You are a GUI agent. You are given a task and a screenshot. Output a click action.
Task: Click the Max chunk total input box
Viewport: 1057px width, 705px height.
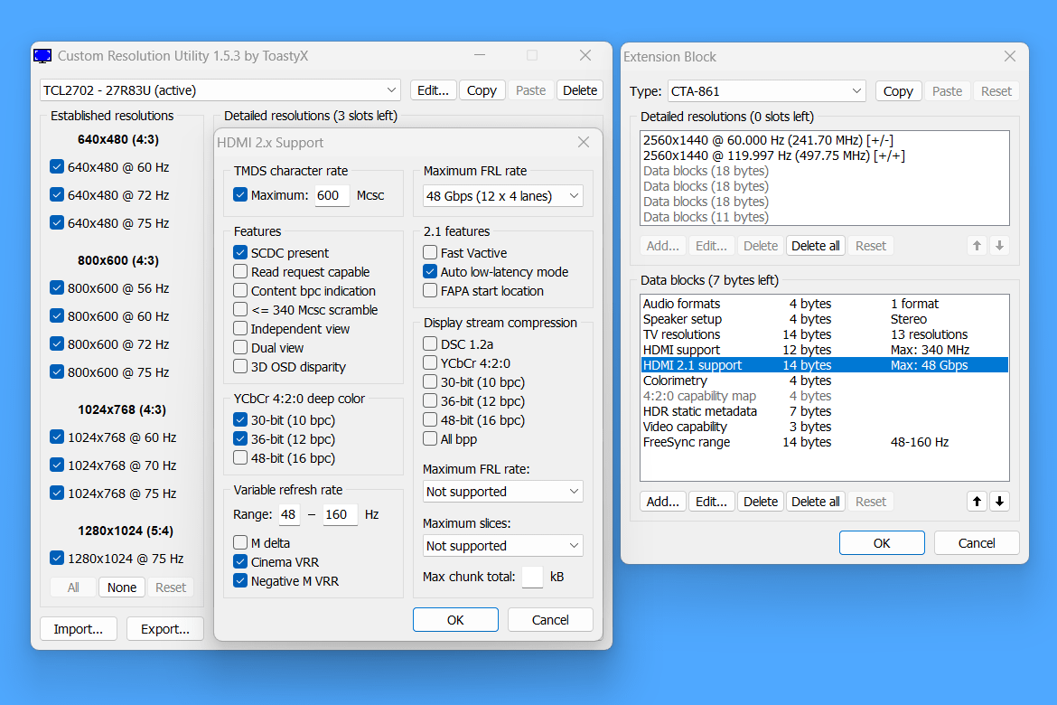tap(532, 577)
